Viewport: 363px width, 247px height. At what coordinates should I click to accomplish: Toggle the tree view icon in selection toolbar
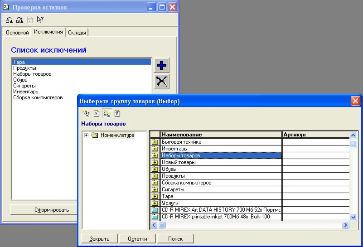(x=107, y=114)
